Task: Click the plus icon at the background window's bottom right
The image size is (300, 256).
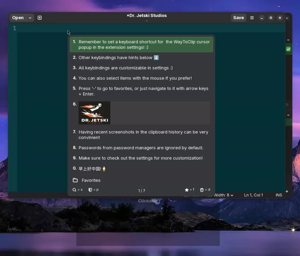Action: coord(287,192)
